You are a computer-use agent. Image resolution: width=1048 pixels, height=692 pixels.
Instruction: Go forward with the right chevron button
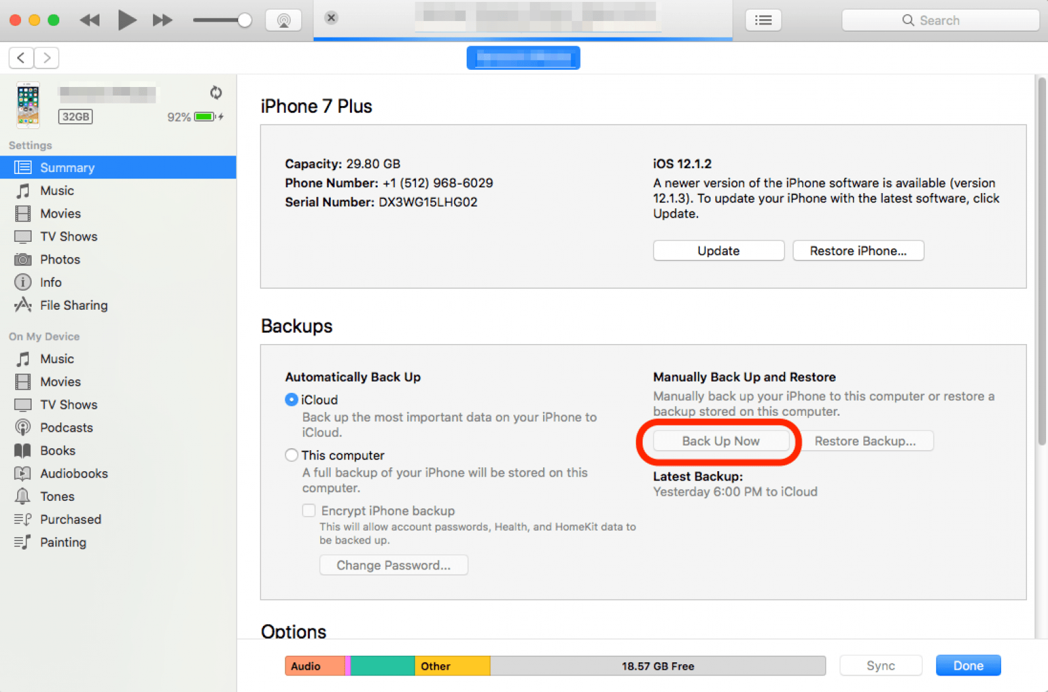[x=46, y=58]
